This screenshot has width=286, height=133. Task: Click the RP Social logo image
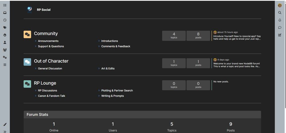pyautogui.click(x=29, y=10)
